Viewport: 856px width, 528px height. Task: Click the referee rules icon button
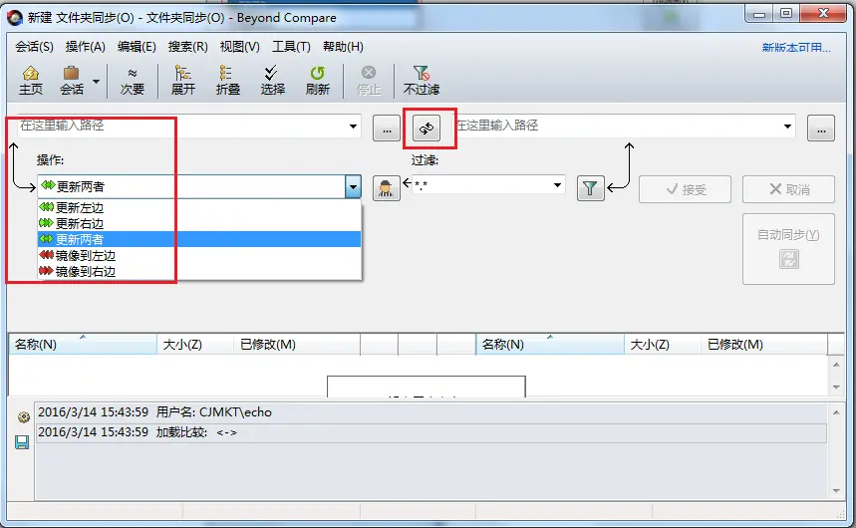[x=387, y=188]
